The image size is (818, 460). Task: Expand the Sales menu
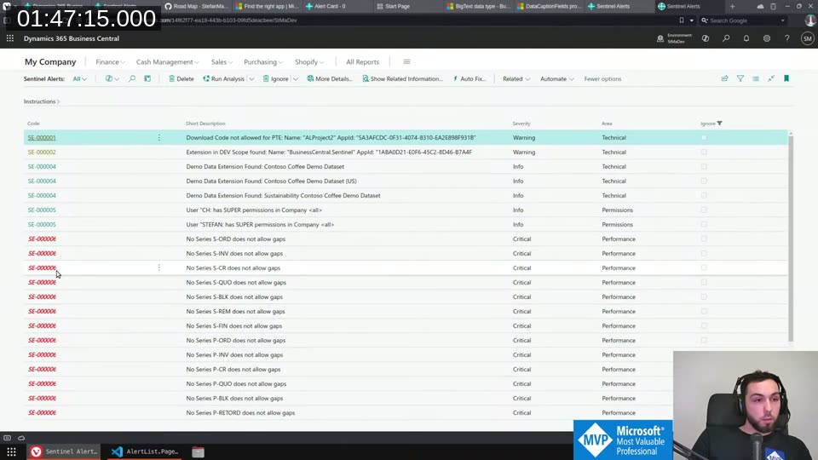(x=222, y=61)
